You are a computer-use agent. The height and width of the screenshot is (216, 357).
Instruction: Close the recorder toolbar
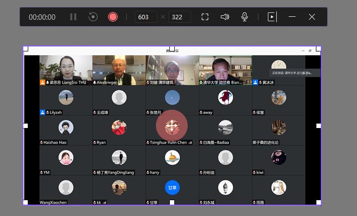click(x=312, y=17)
